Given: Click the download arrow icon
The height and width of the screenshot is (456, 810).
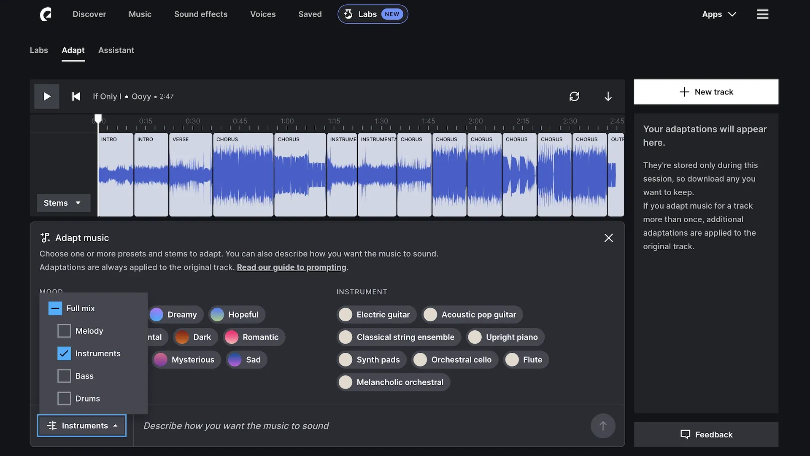Looking at the screenshot, I should coord(608,97).
